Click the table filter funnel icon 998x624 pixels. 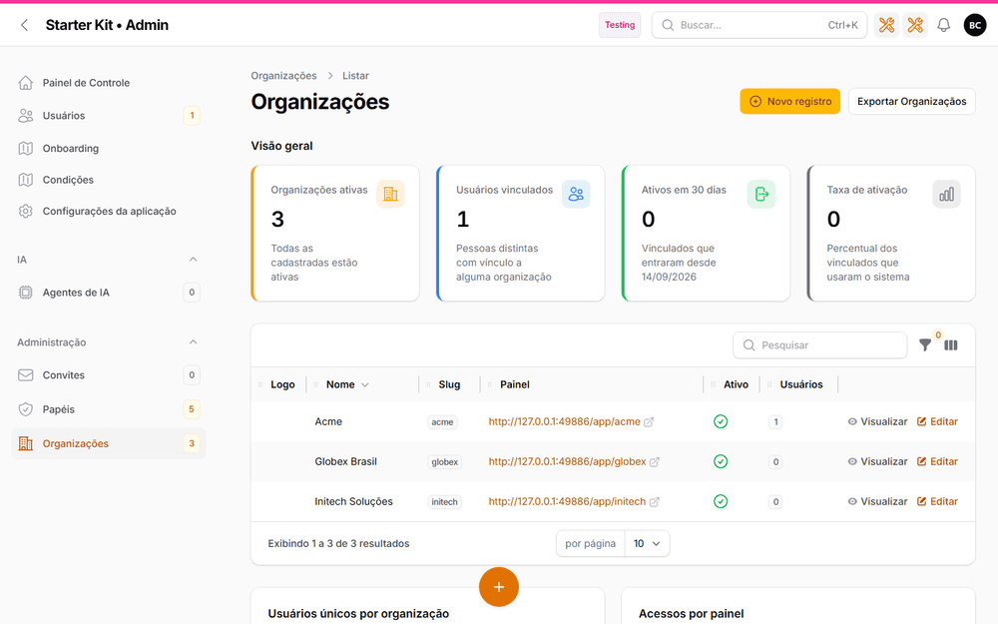pos(925,345)
